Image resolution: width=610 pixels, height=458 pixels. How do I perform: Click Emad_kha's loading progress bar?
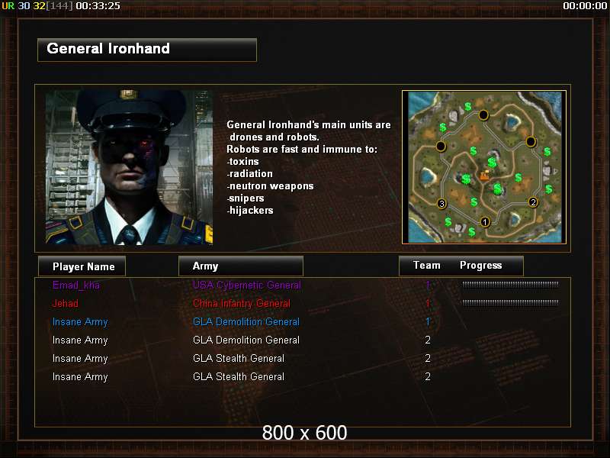click(x=510, y=285)
